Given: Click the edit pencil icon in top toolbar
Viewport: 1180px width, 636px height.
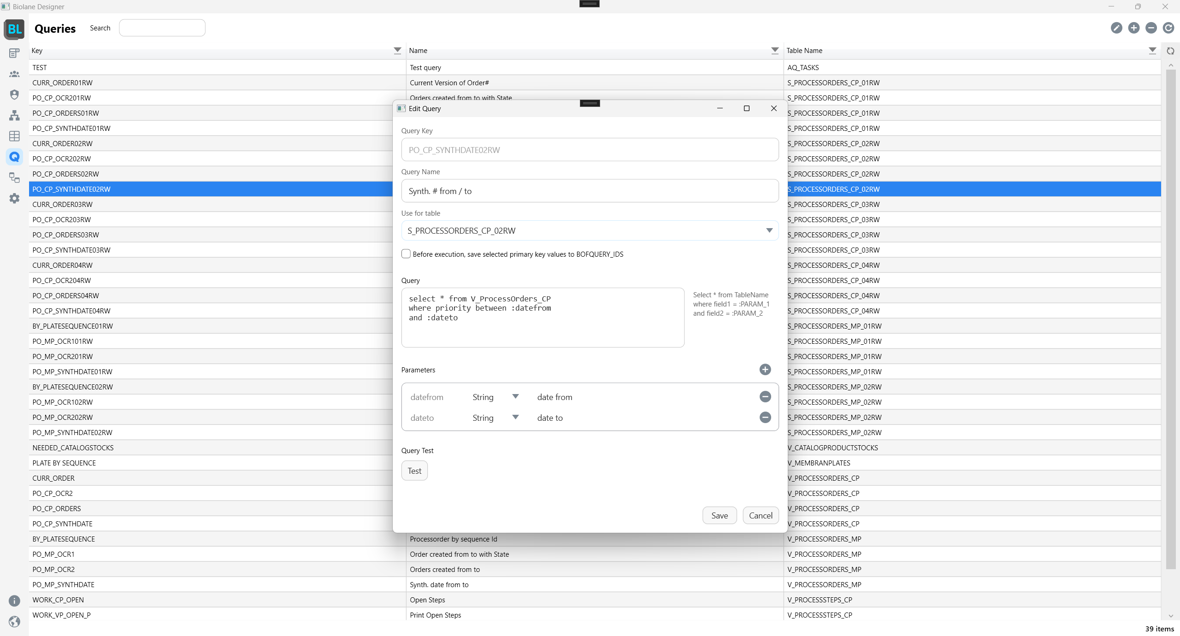Looking at the screenshot, I should (1116, 28).
